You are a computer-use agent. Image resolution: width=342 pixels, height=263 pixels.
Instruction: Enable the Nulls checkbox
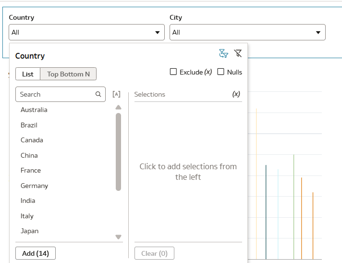[x=221, y=72]
